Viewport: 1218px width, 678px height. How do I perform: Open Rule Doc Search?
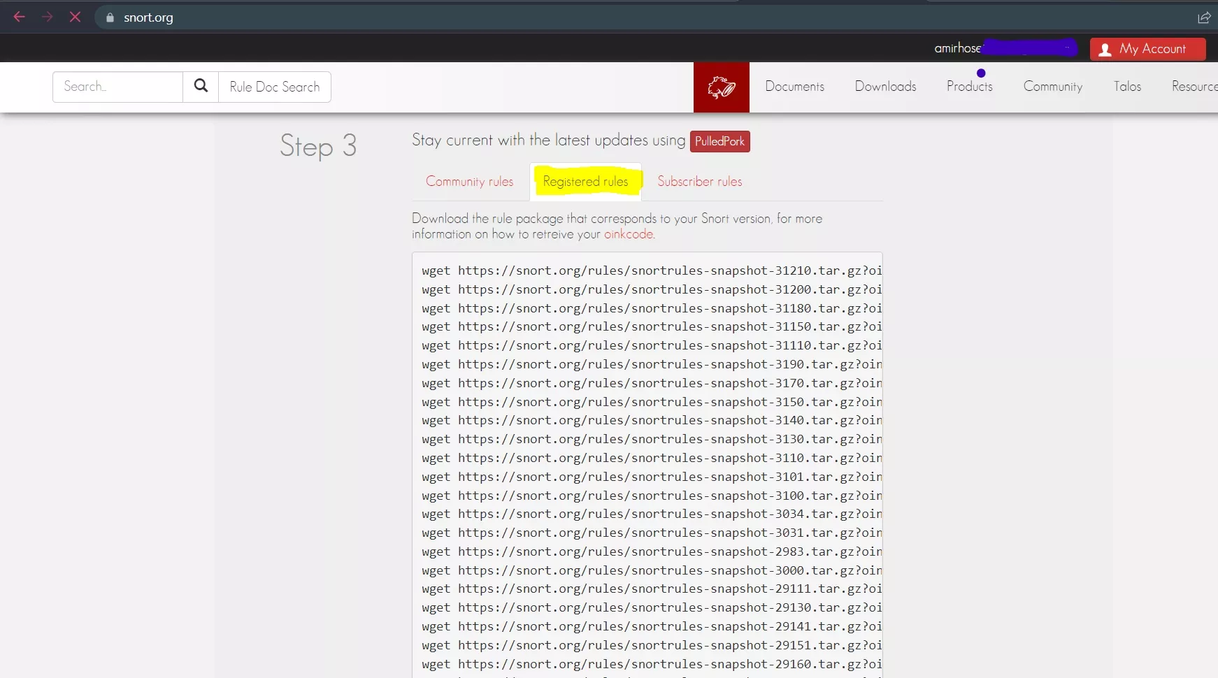[x=275, y=87]
